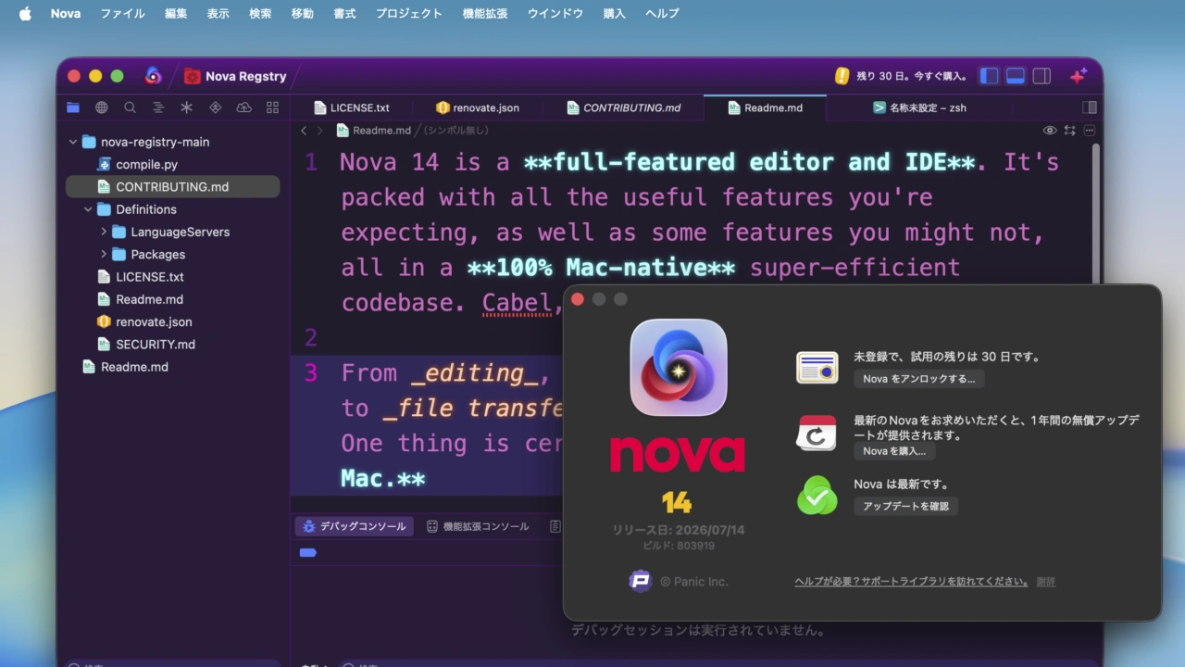Click line number 3 in the editor gutter

(x=311, y=373)
